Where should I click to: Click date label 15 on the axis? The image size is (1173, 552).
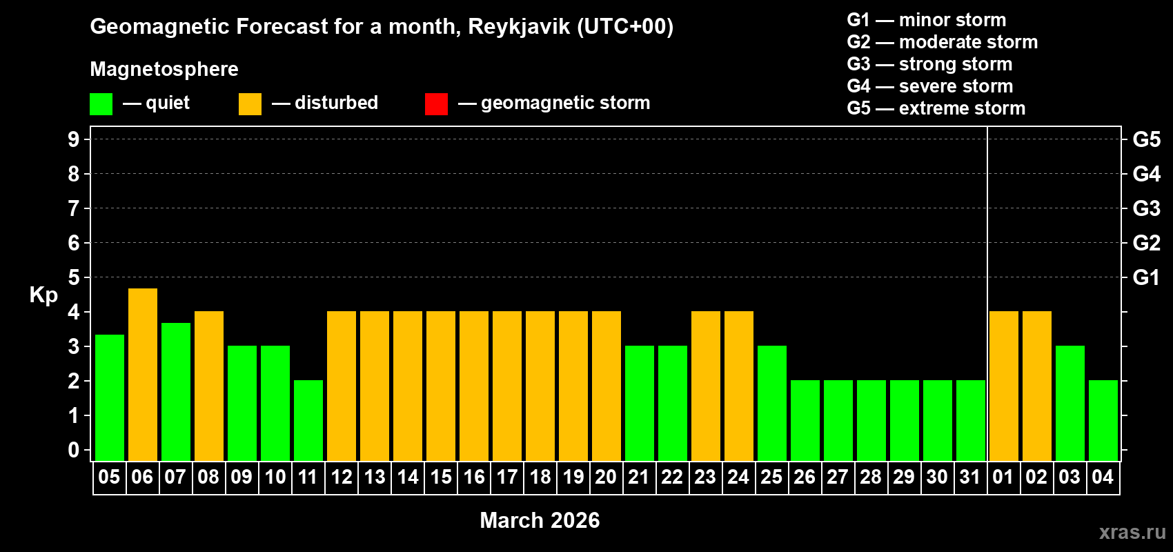click(x=441, y=477)
